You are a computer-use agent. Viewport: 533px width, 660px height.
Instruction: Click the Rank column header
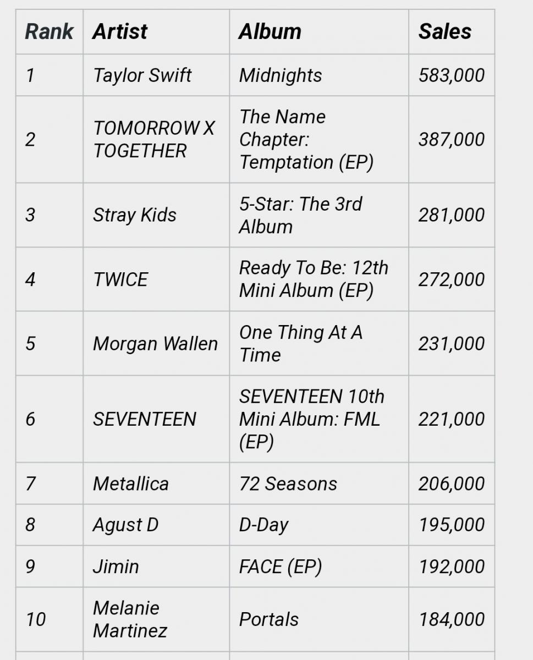[x=50, y=31]
